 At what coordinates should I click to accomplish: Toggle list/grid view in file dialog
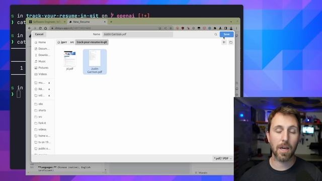224,42
